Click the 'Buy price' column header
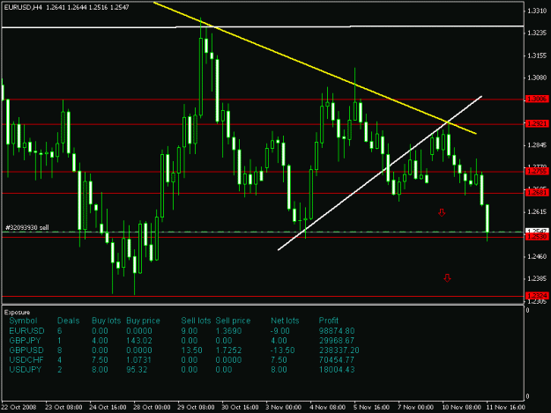The width and height of the screenshot is (551, 413). [x=143, y=321]
